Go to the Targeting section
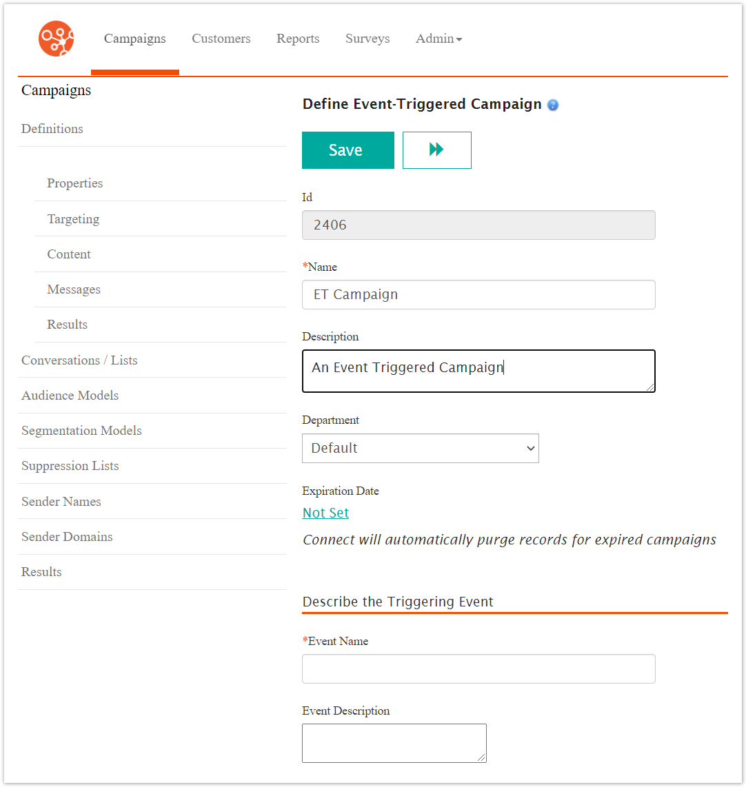746x787 pixels. click(x=73, y=219)
